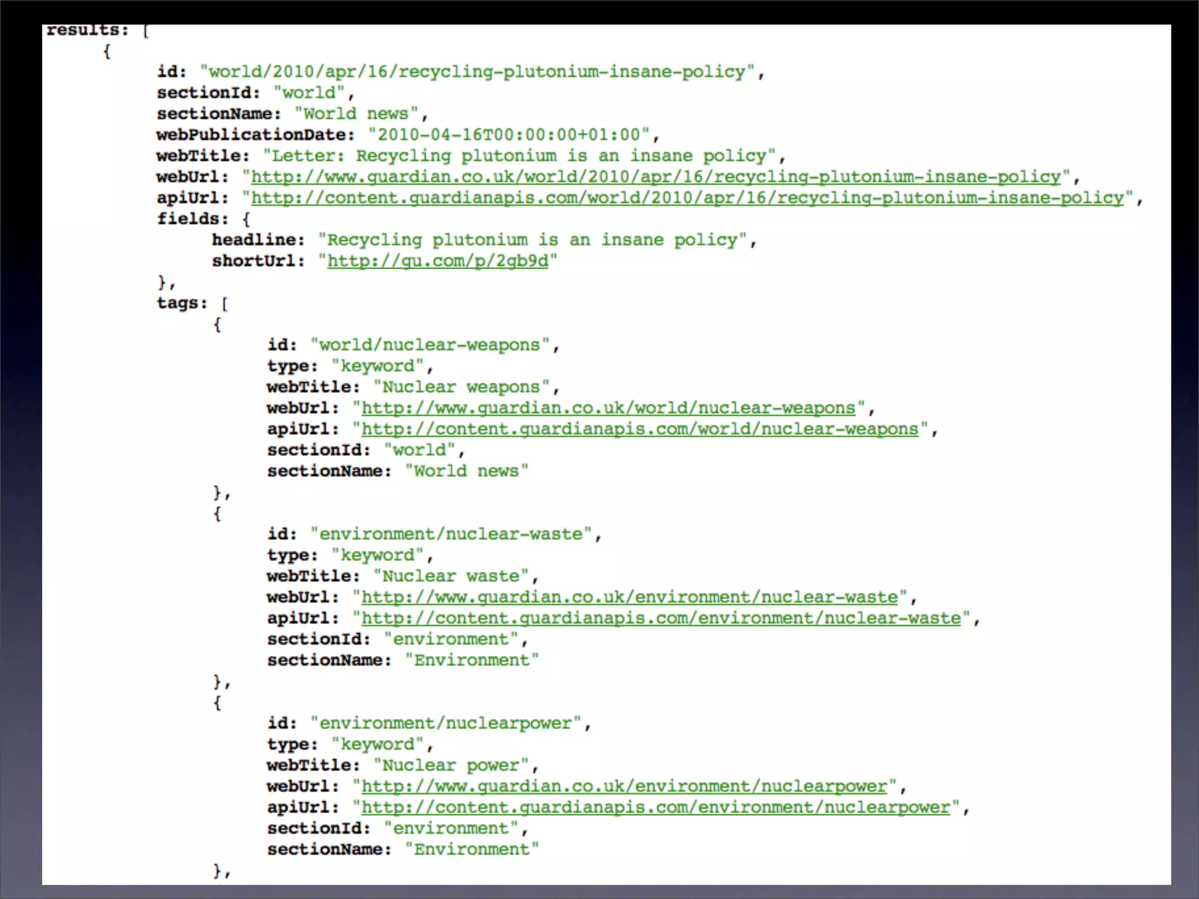This screenshot has height=899, width=1199.
Task: Open the guardian.co.uk nuclear-weapons webUrl link
Action: pos(608,408)
